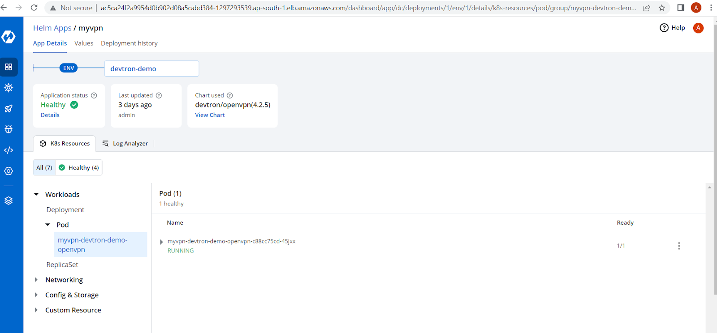Select the K8s Resources tab
717x333 pixels.
65,144
